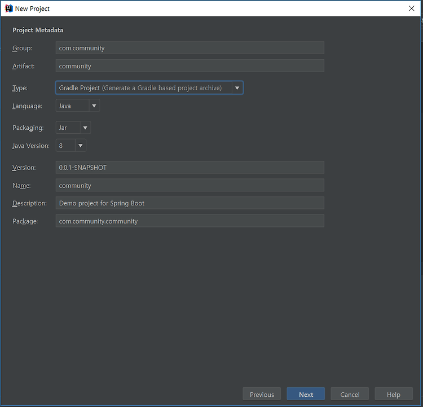Click the Type: label
The height and width of the screenshot is (407, 423).
pos(20,88)
